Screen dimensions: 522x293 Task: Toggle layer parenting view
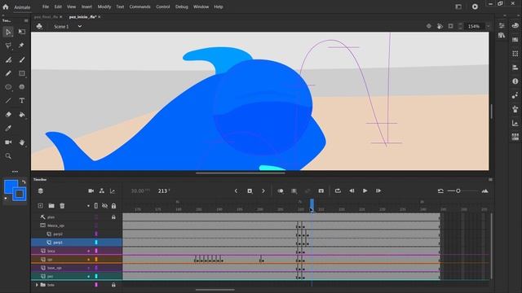click(x=102, y=191)
